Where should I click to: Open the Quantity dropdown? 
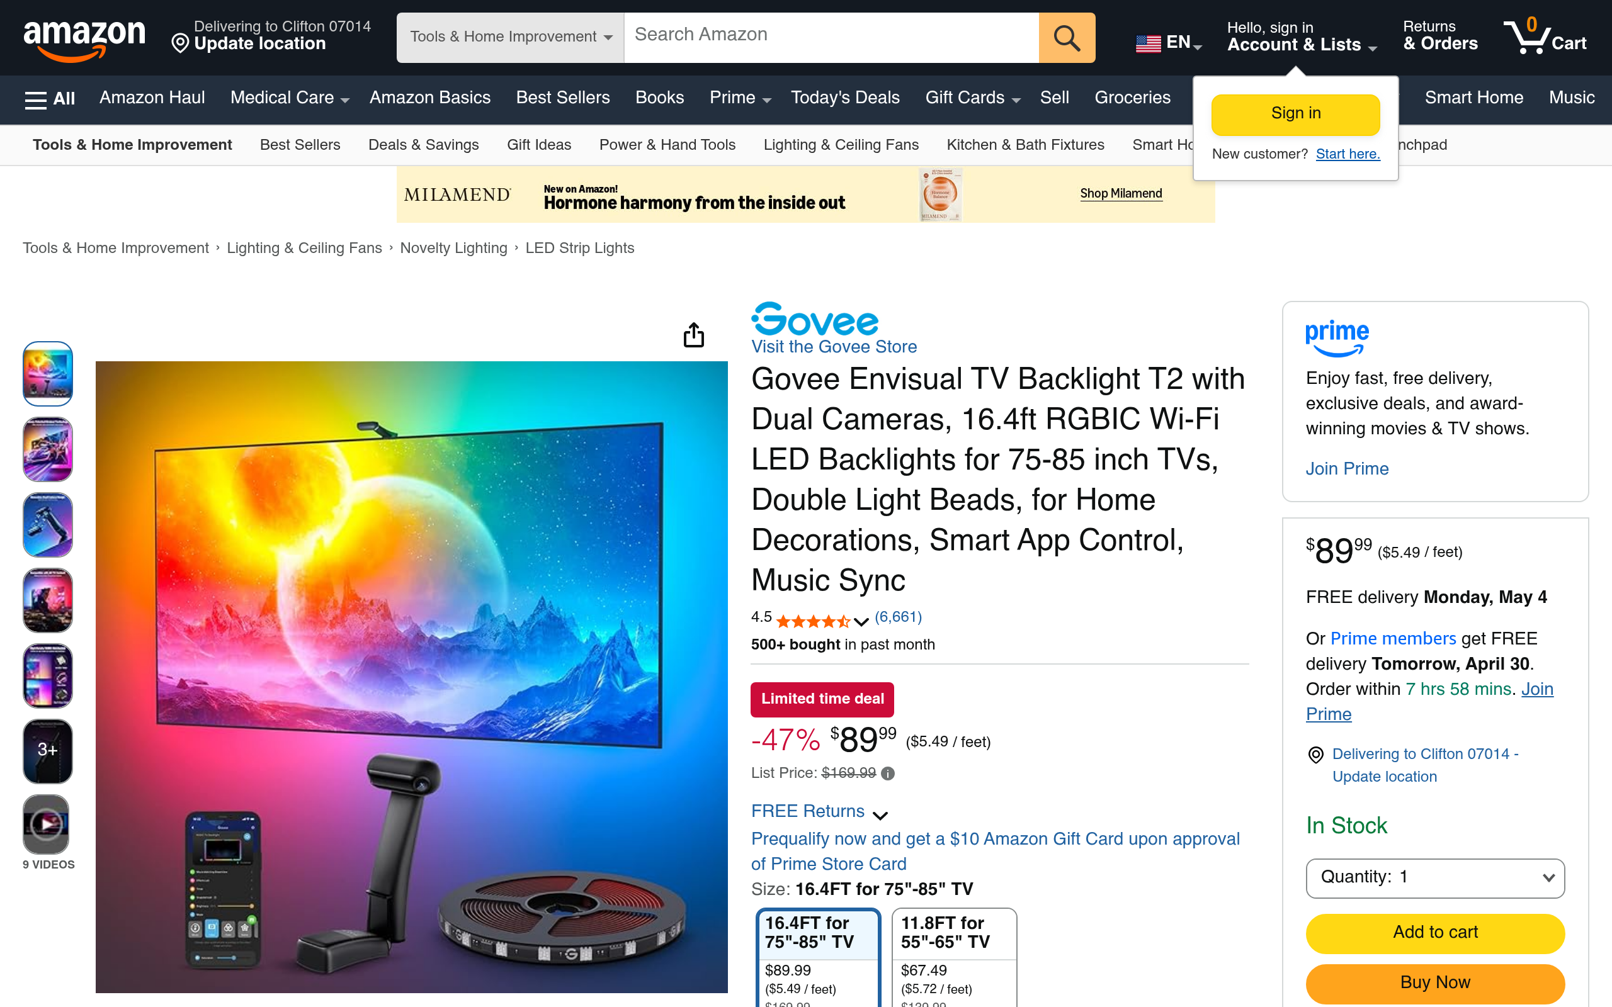point(1435,878)
